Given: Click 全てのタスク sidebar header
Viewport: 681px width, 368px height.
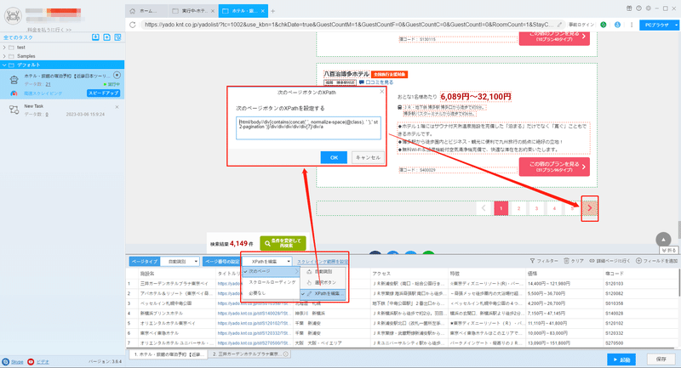Looking at the screenshot, I should coord(18,37).
